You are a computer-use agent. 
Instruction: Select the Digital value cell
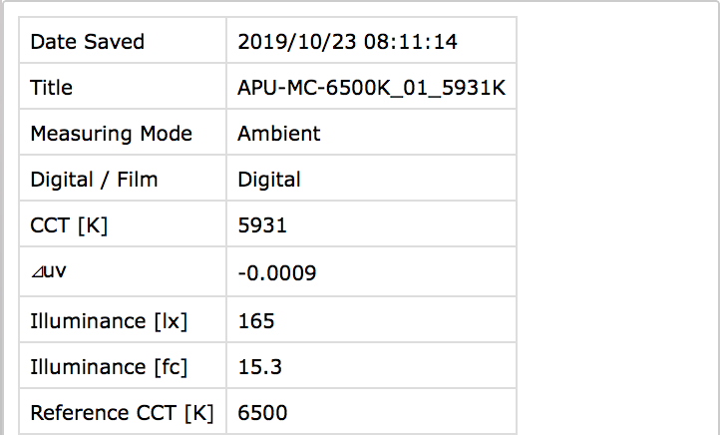(269, 180)
